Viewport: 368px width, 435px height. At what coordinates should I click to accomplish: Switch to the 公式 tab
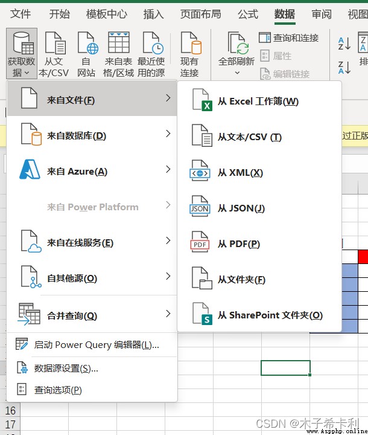(248, 14)
